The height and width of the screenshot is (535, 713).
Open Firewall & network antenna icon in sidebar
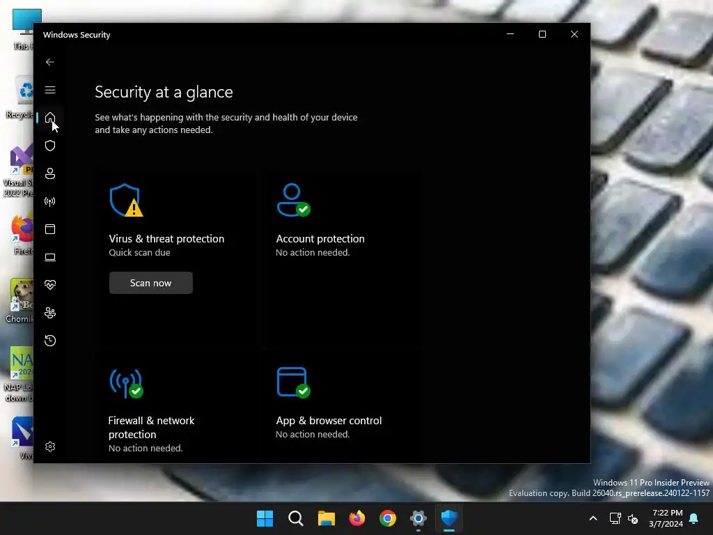[x=50, y=201]
